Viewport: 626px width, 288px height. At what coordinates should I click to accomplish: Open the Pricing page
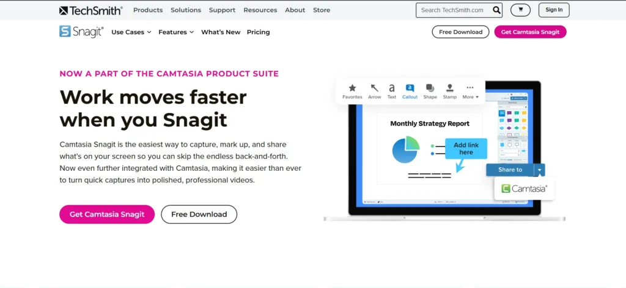[259, 32]
